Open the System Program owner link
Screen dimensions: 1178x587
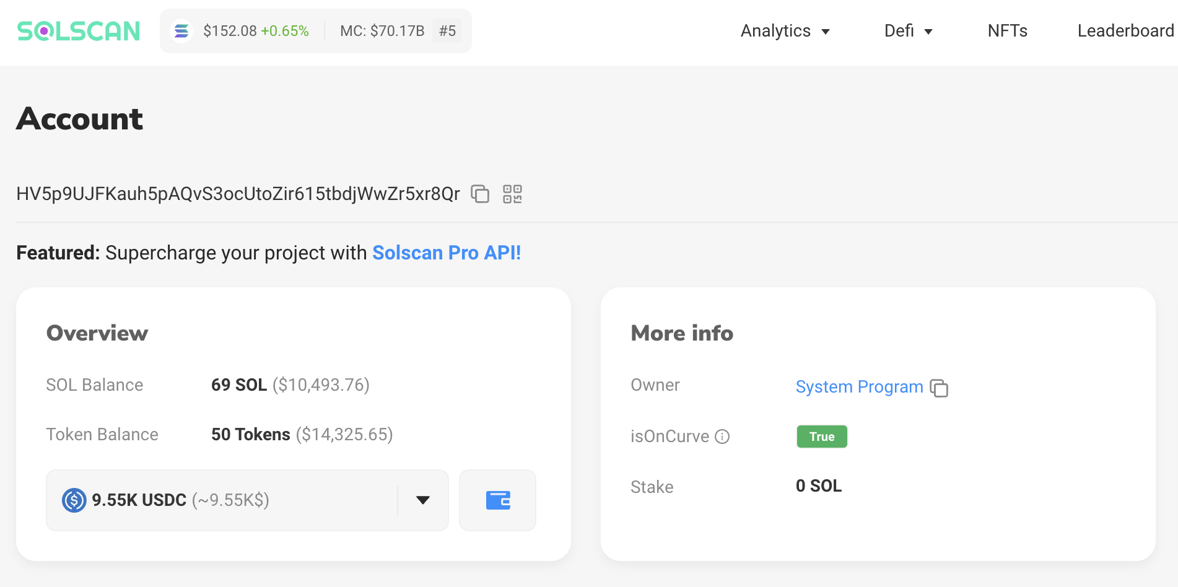[859, 387]
